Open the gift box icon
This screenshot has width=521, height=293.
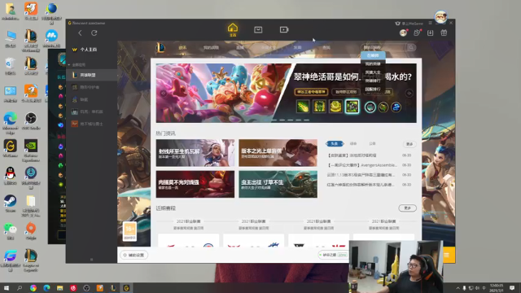click(x=444, y=33)
